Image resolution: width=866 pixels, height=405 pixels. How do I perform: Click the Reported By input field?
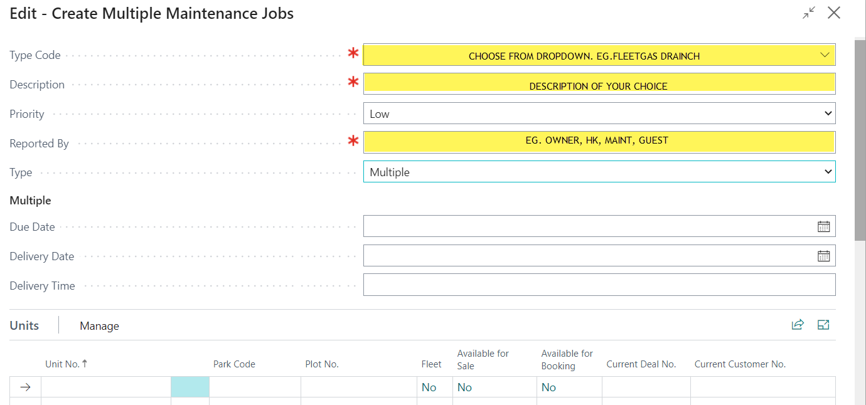[599, 142]
